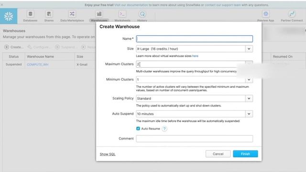Expand the Auto Suspend dropdown
306x172 pixels.
click(x=249, y=114)
